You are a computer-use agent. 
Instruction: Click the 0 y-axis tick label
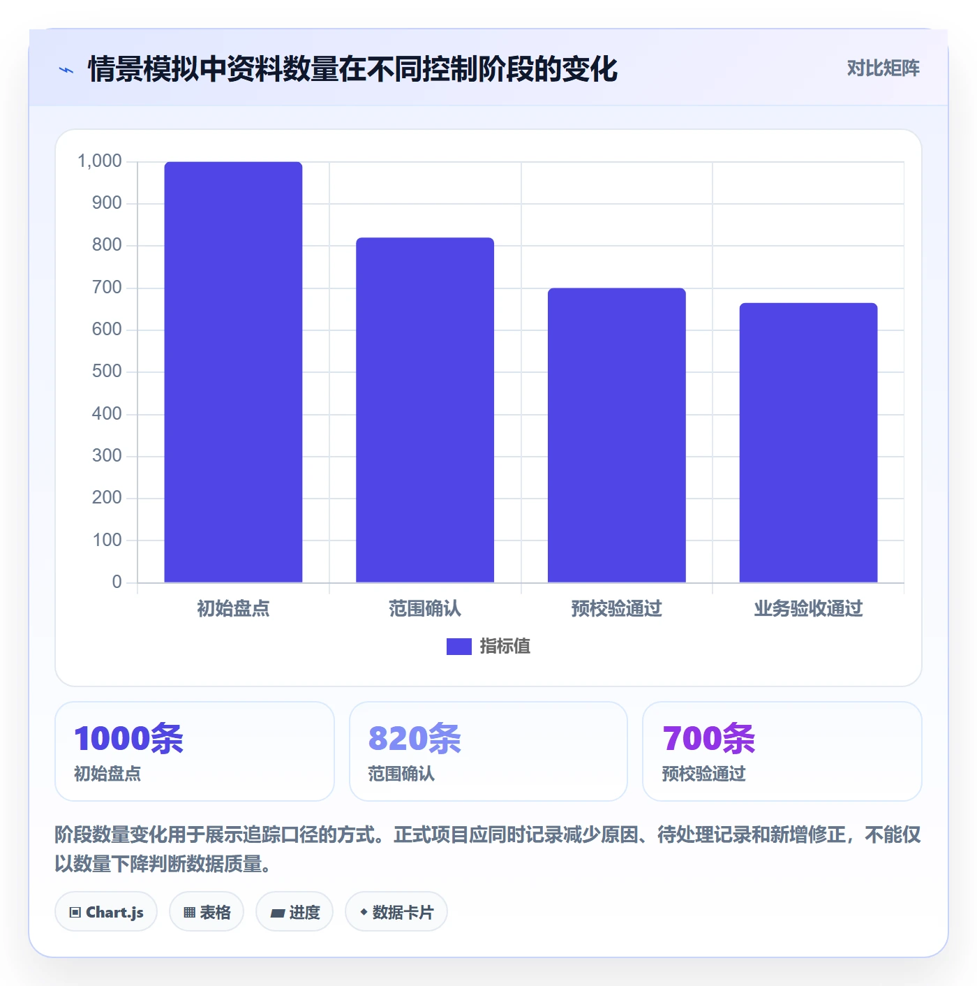(117, 582)
